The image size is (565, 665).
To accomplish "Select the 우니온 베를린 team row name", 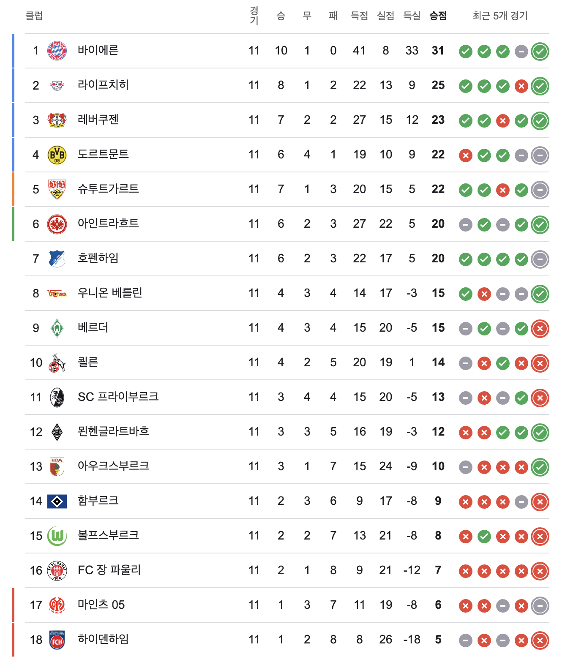I will coord(110,293).
